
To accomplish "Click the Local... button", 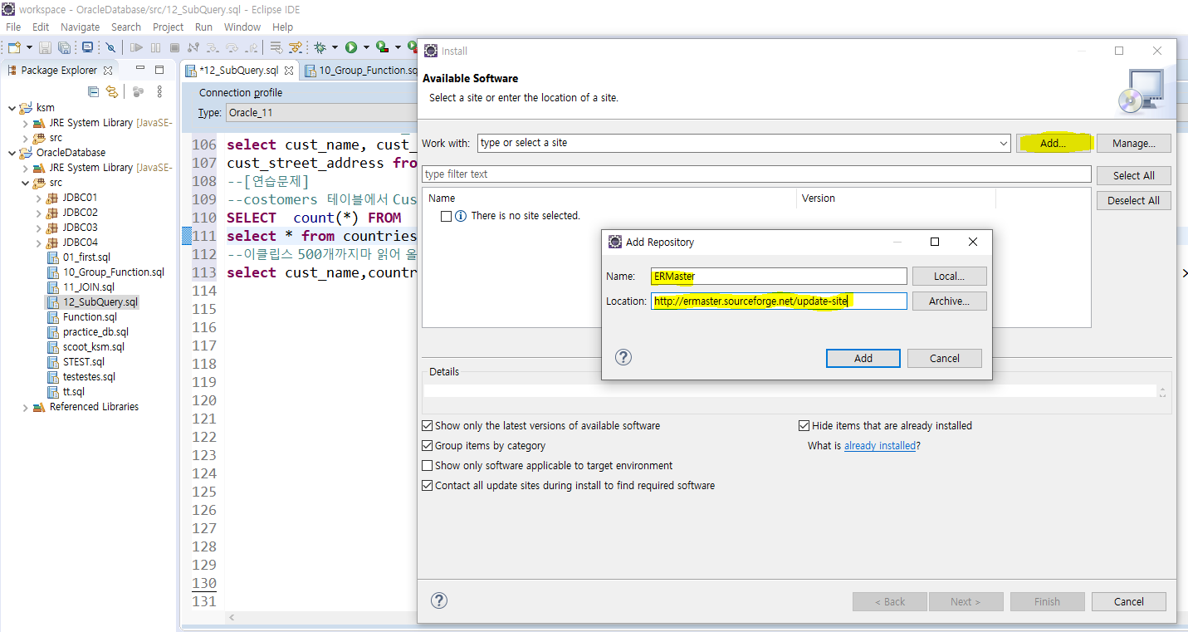I will pos(949,276).
